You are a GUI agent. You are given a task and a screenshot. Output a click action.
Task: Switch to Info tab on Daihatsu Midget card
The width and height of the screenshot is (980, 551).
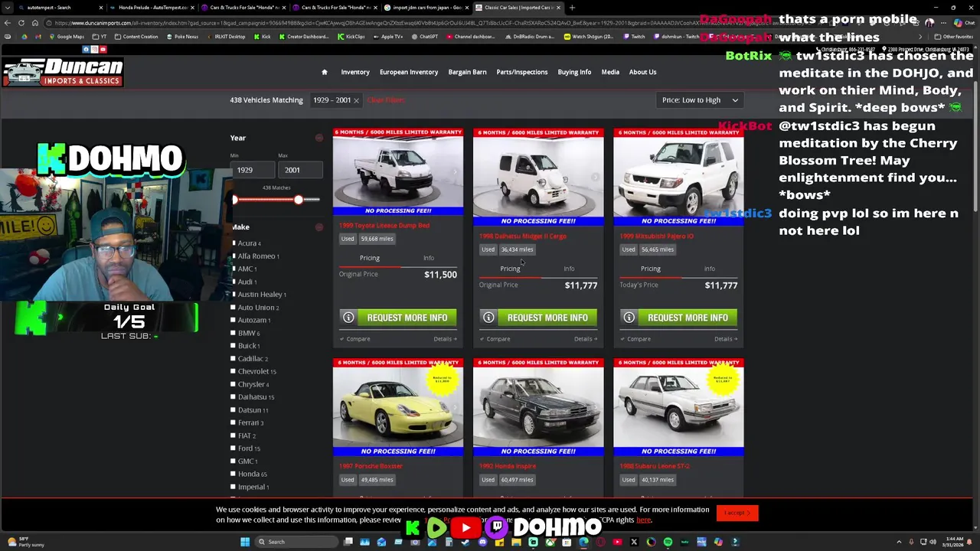tap(569, 269)
